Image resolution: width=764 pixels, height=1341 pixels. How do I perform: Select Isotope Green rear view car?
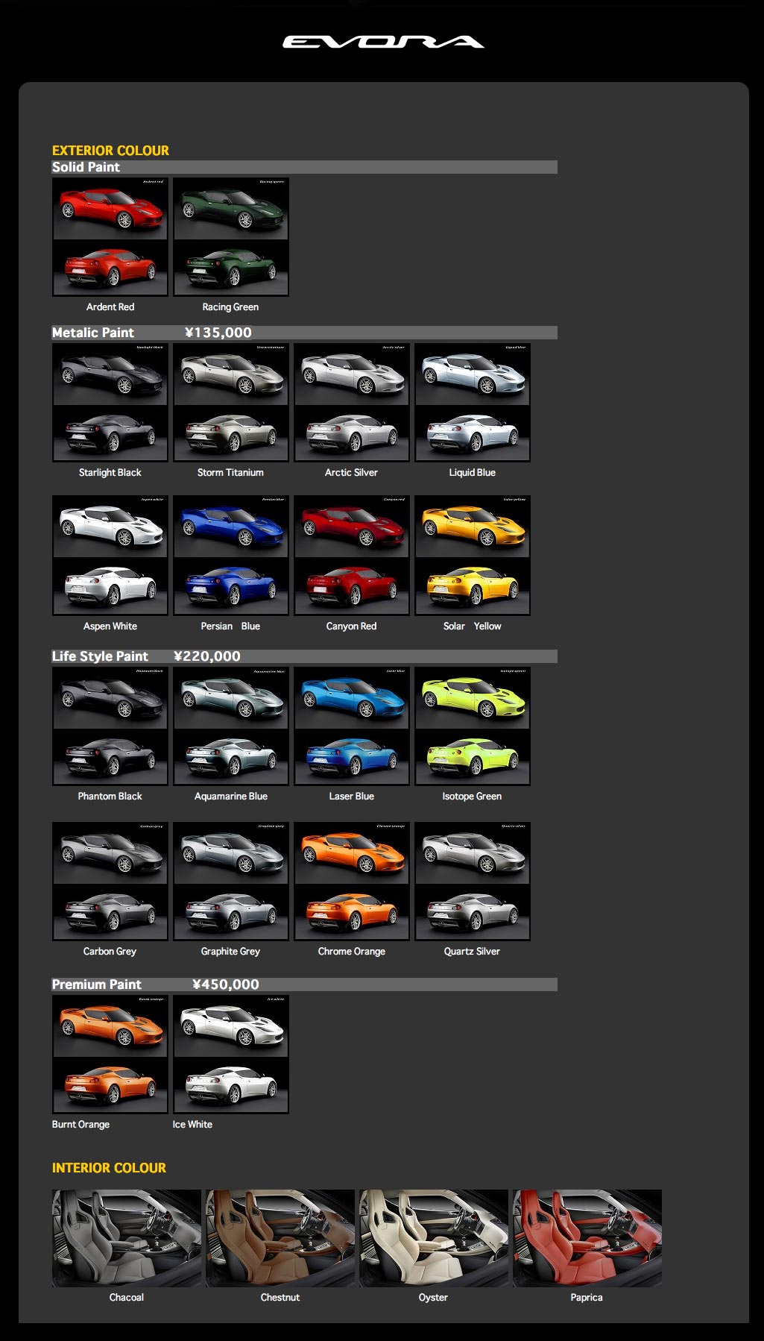[473, 757]
